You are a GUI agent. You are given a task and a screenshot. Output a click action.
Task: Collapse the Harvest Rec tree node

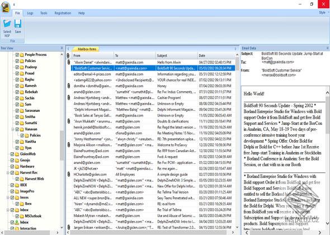[x=8, y=173]
